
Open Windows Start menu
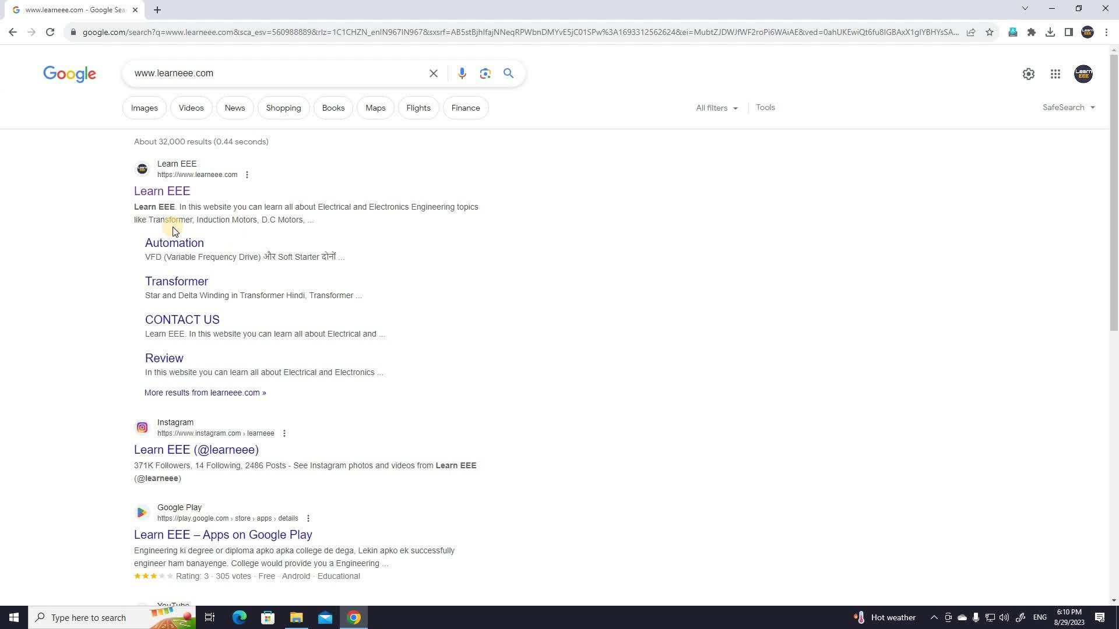[14, 617]
